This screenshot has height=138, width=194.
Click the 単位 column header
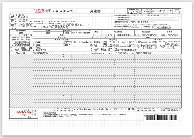coord(96,32)
